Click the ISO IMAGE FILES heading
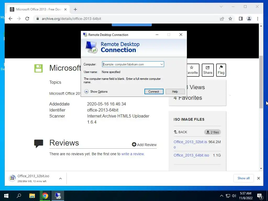The image size is (268, 201). (189, 119)
